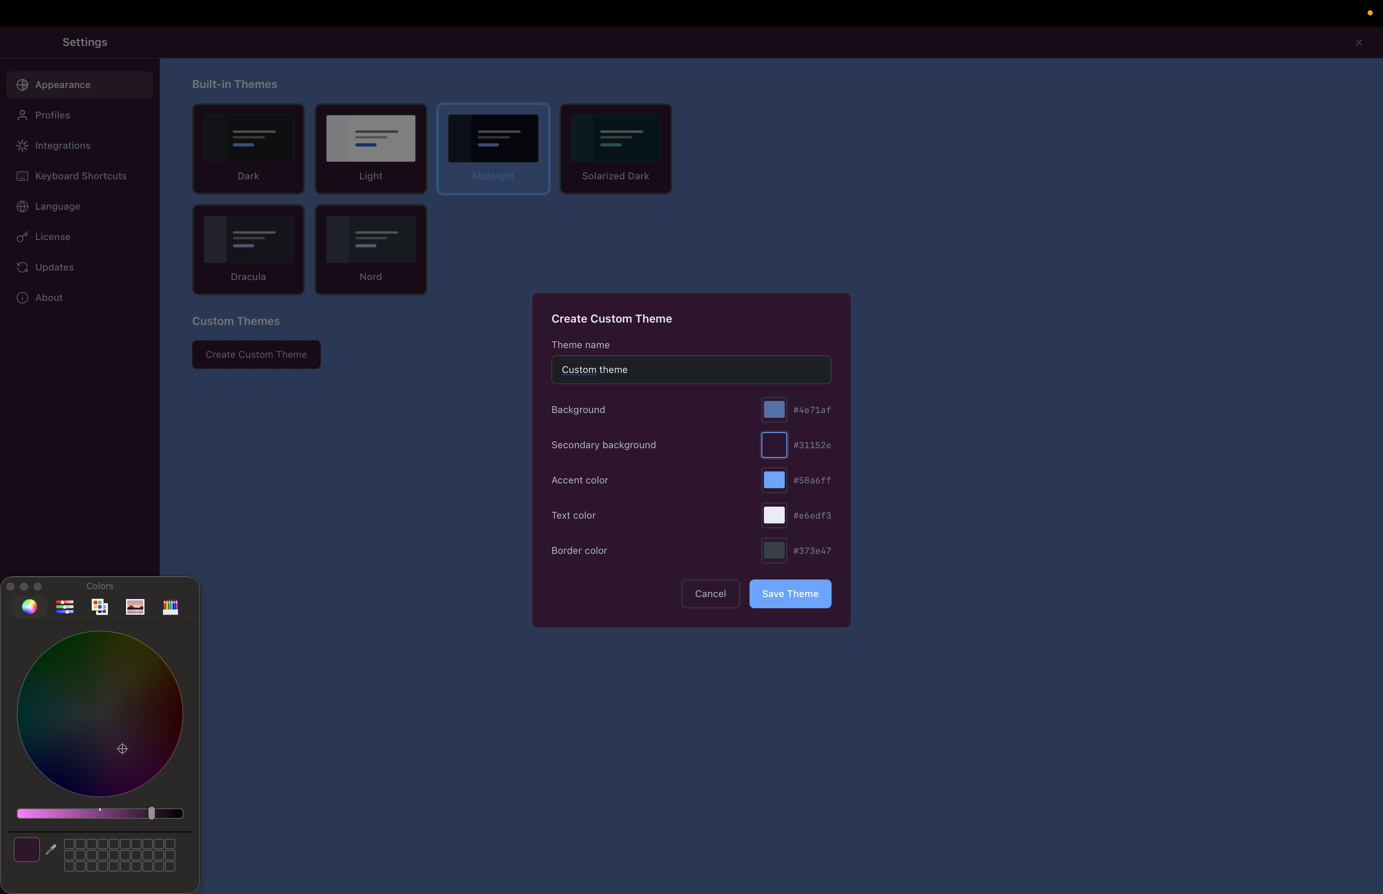
Task: Click the current color preview well
Action: [x=27, y=849]
